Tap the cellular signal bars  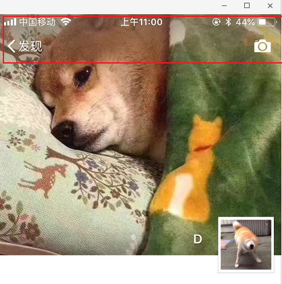pyautogui.click(x=10, y=22)
